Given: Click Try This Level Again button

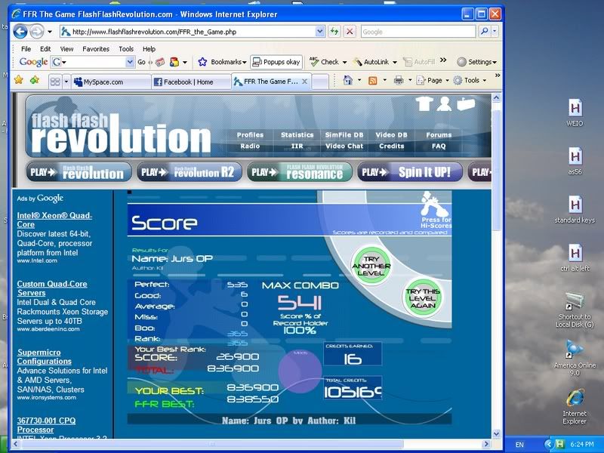Looking at the screenshot, I should click(423, 298).
